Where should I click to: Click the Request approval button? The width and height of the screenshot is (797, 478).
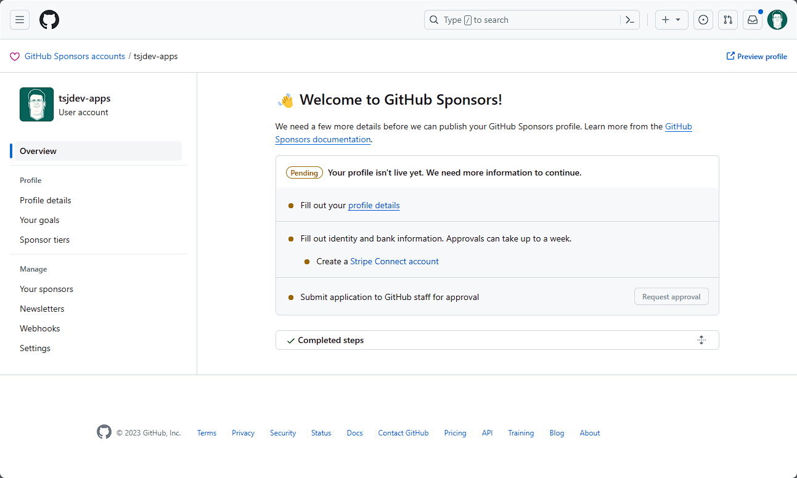[x=671, y=297]
